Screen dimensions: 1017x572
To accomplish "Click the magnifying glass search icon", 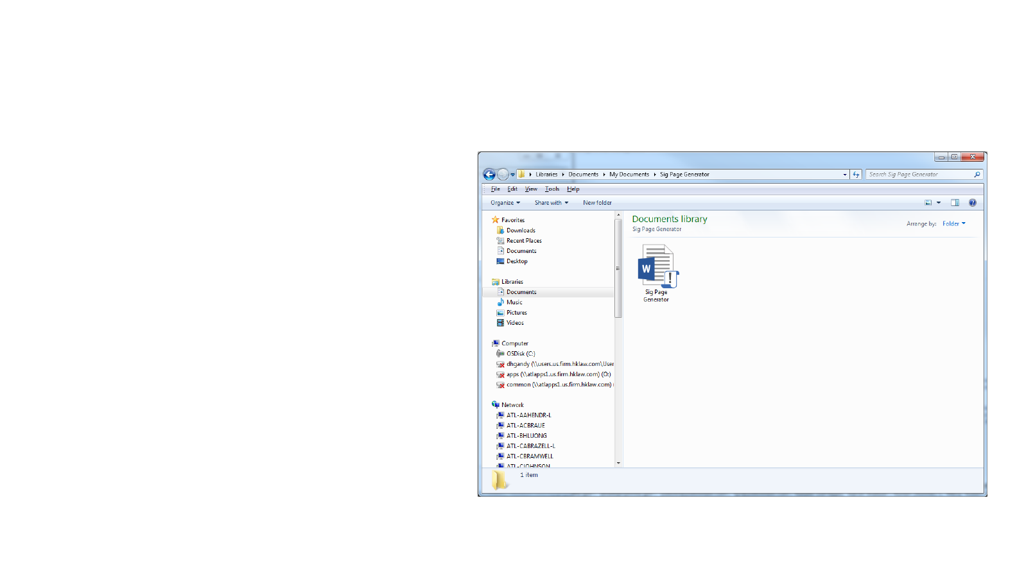I will click(977, 175).
